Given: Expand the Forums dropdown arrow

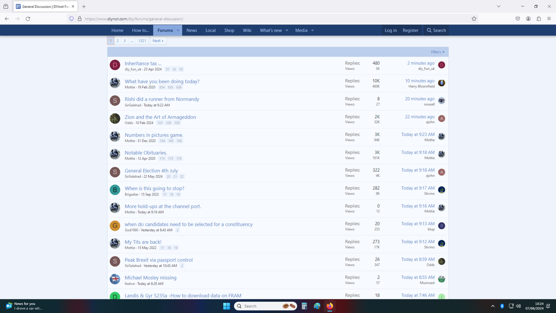Looking at the screenshot, I should point(178,30).
